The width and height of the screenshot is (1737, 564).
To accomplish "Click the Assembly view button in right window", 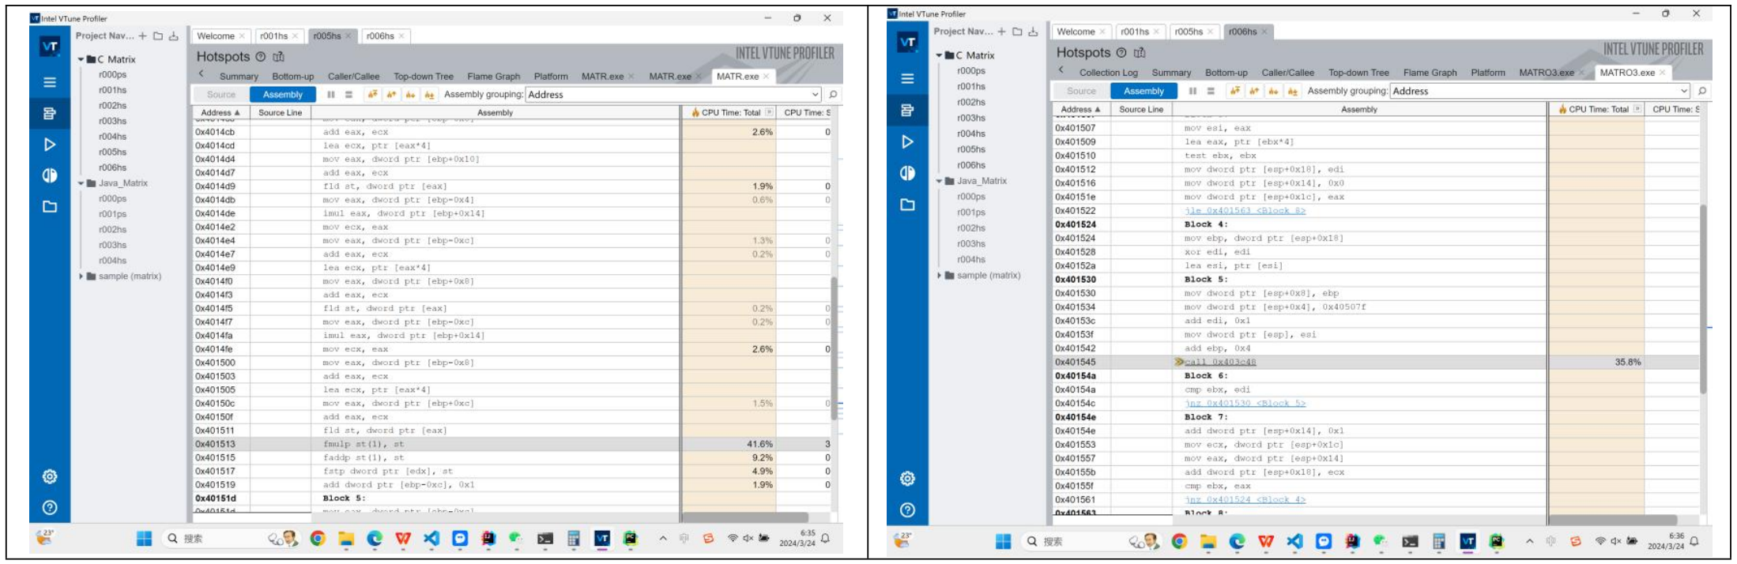I will (x=1144, y=91).
